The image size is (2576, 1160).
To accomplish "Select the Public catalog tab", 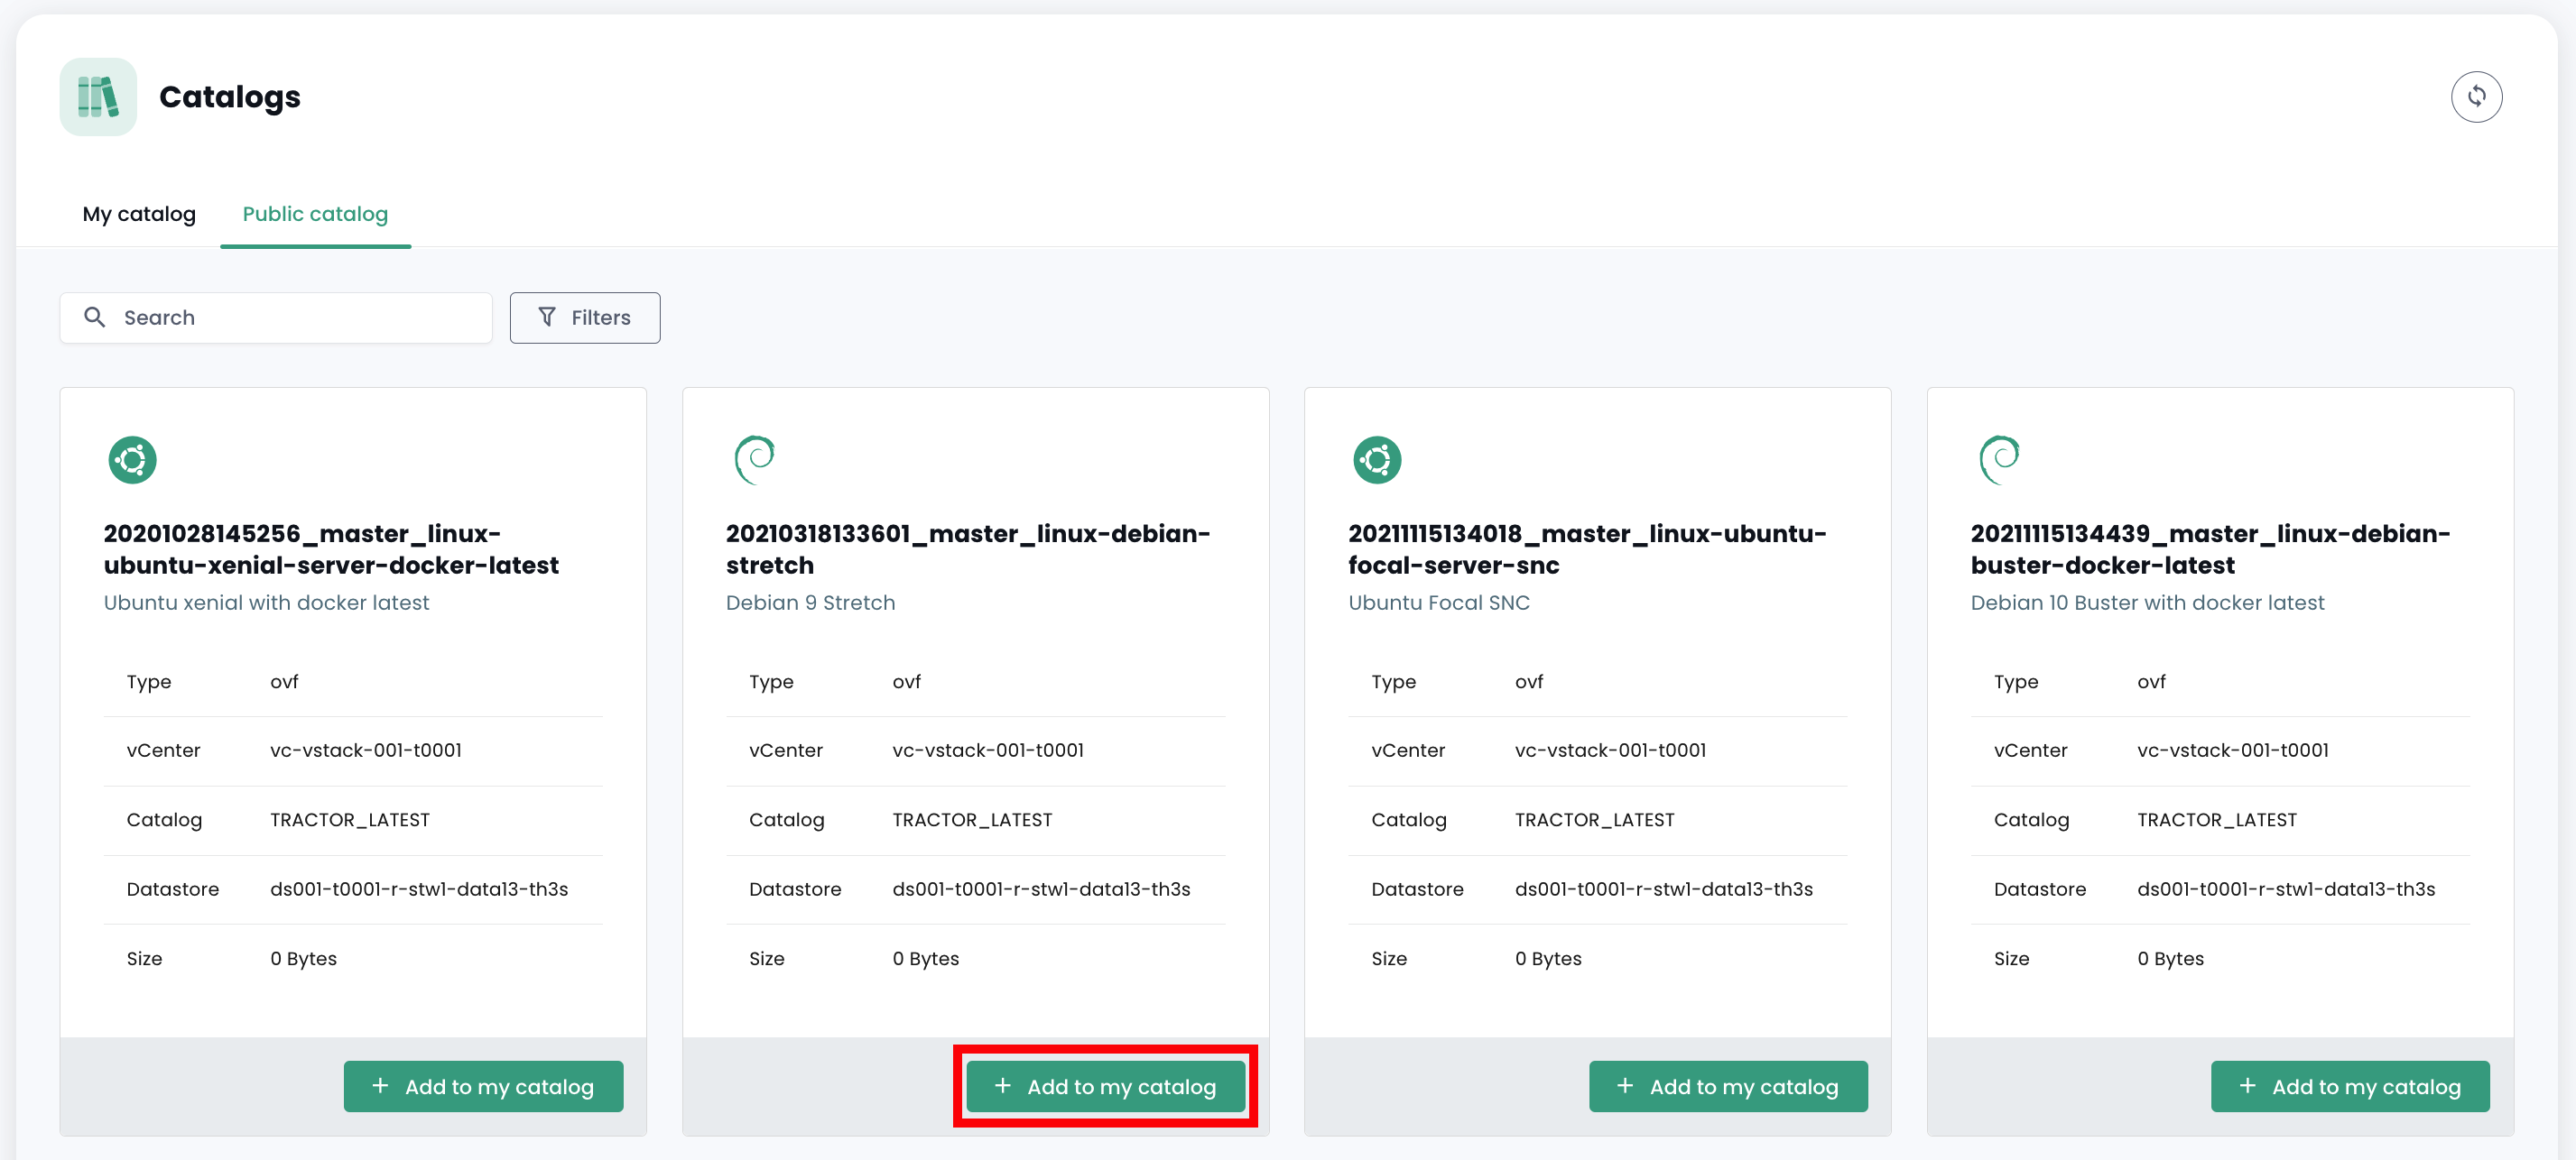I will pyautogui.click(x=315, y=214).
